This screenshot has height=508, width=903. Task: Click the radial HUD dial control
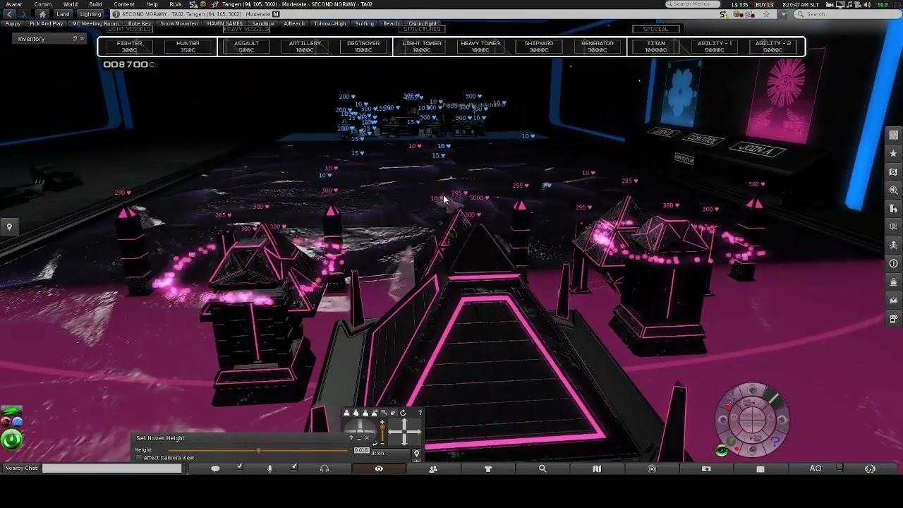point(752,419)
